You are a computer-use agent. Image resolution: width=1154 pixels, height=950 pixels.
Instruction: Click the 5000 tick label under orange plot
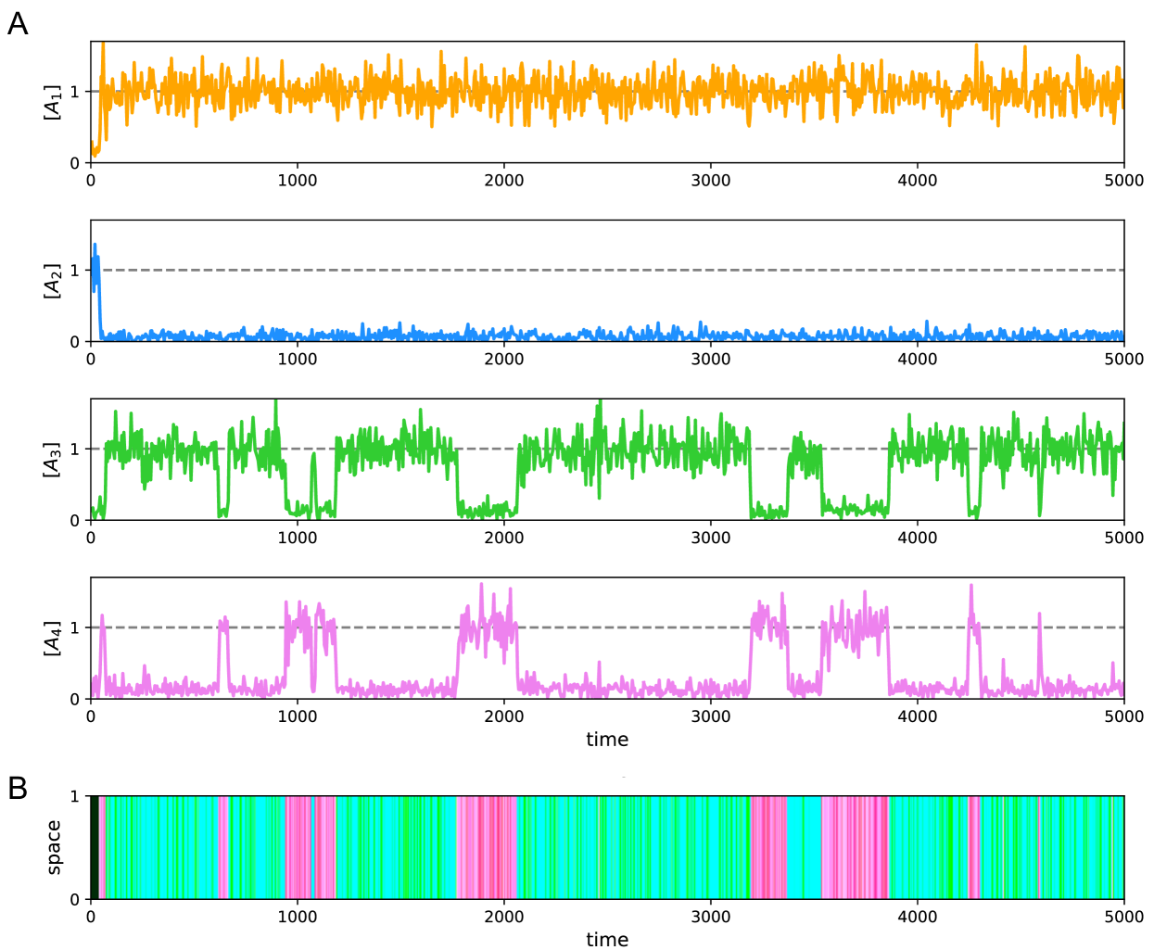pyautogui.click(x=1123, y=181)
